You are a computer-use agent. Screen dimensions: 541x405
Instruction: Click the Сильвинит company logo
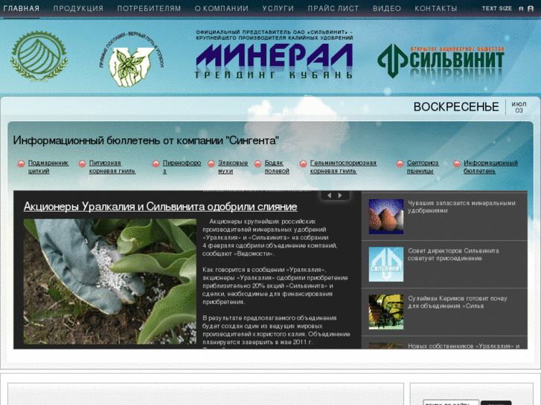point(441,61)
